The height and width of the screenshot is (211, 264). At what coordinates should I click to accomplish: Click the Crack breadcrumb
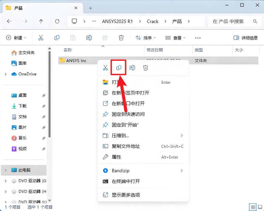[x=152, y=21]
